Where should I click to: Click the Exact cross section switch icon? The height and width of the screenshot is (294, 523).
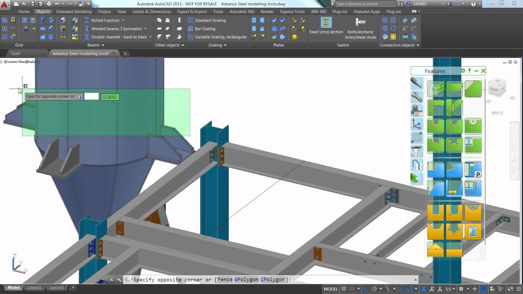click(326, 22)
